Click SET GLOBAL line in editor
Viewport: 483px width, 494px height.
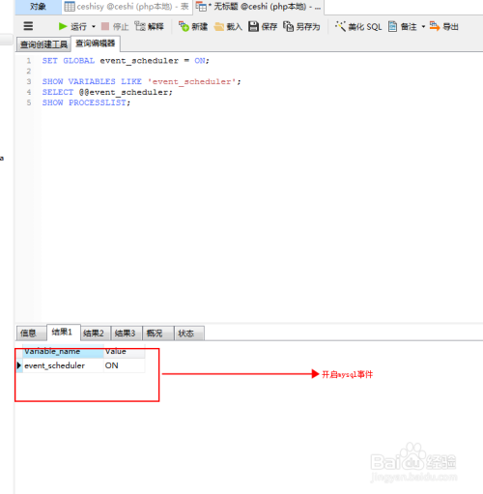tap(126, 61)
